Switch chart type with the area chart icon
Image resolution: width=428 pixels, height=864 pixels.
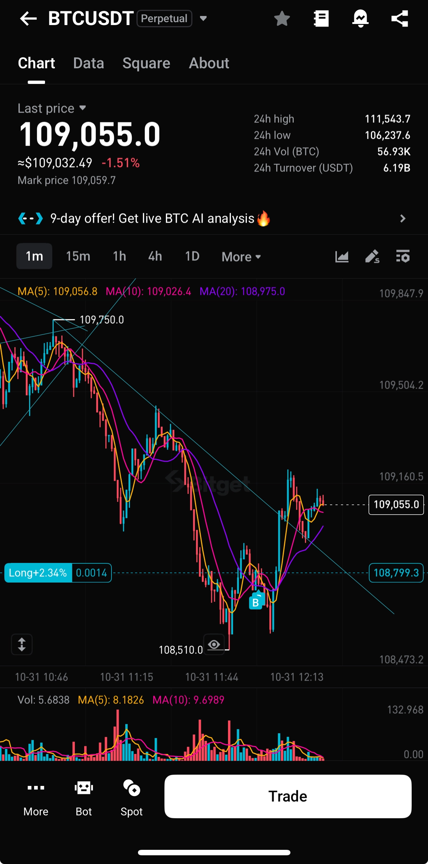click(x=342, y=257)
